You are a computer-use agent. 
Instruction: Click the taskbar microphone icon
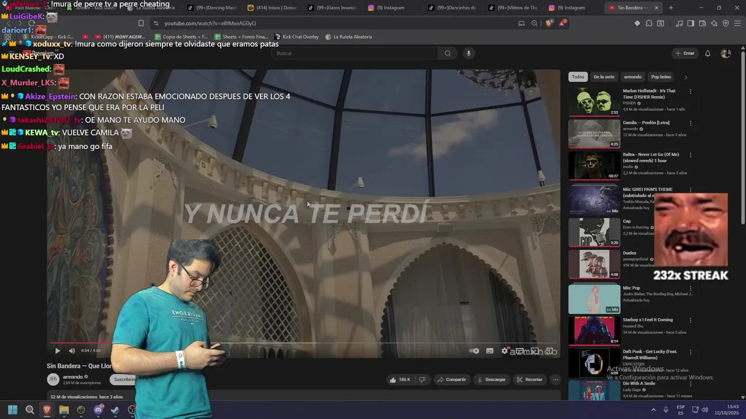point(666,410)
